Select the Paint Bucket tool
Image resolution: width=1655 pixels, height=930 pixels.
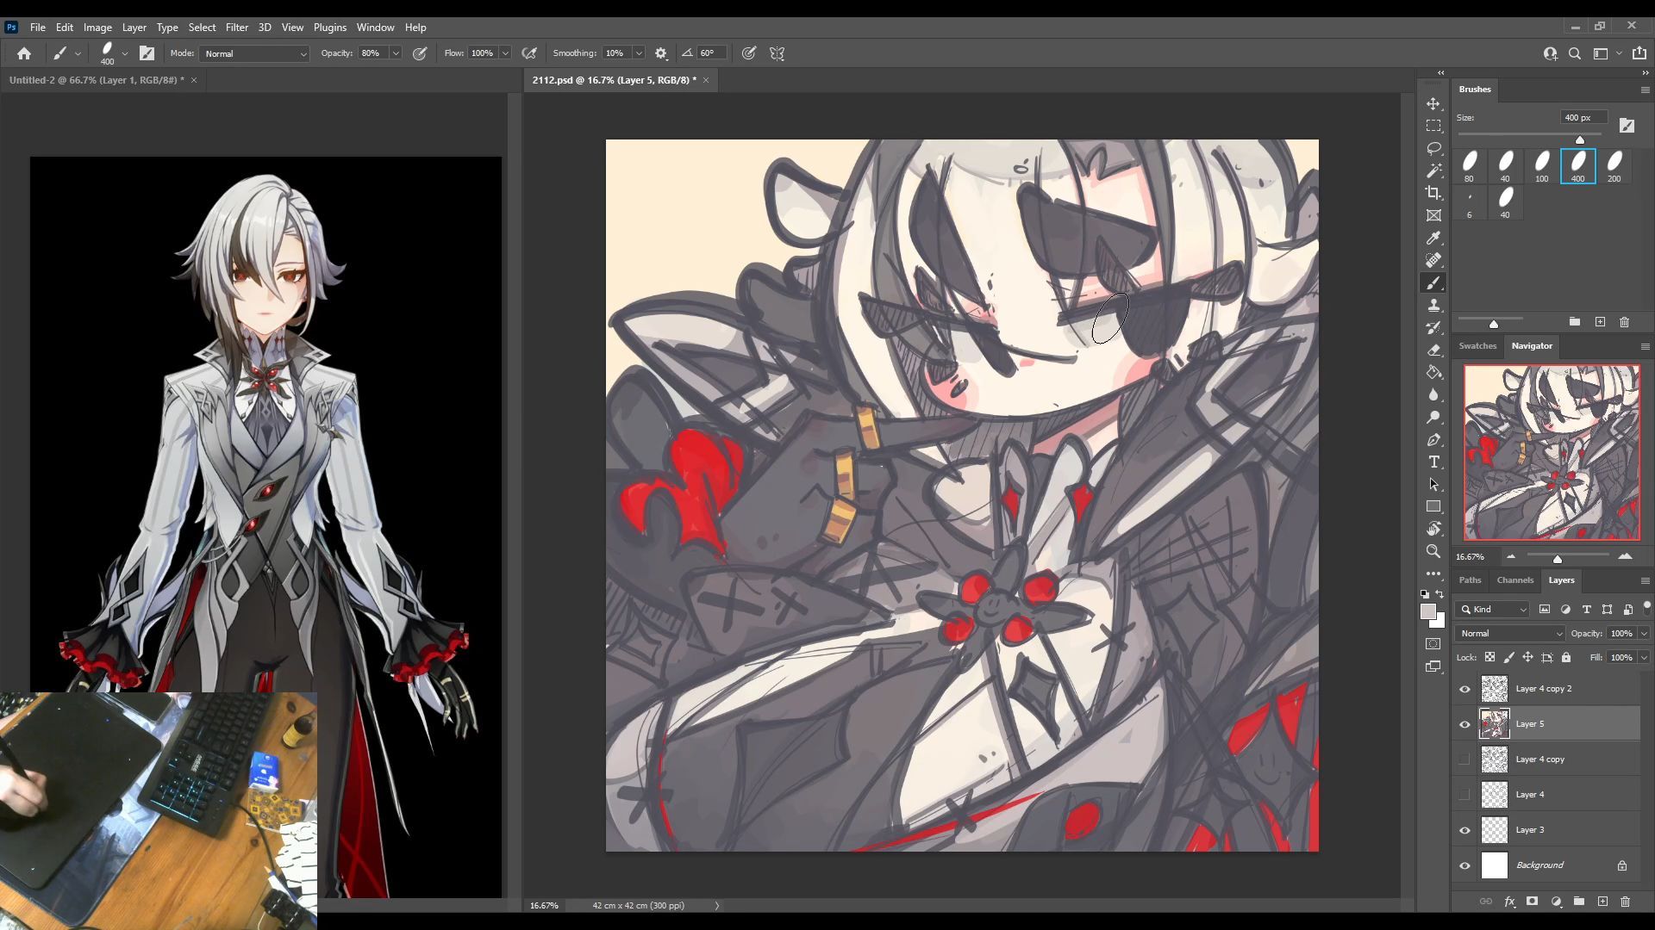[1433, 372]
